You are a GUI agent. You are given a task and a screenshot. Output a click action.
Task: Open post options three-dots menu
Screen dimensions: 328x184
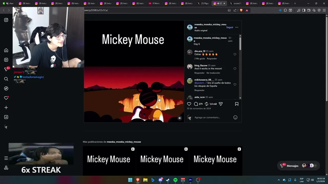[x=237, y=27]
